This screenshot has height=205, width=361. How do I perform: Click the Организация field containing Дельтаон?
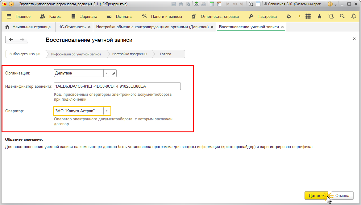[x=79, y=73]
